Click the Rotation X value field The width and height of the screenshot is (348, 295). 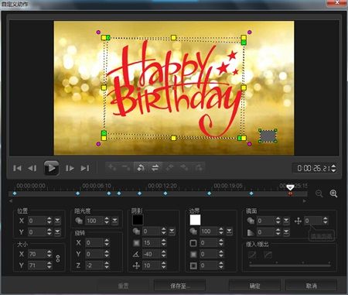[x=94, y=242]
